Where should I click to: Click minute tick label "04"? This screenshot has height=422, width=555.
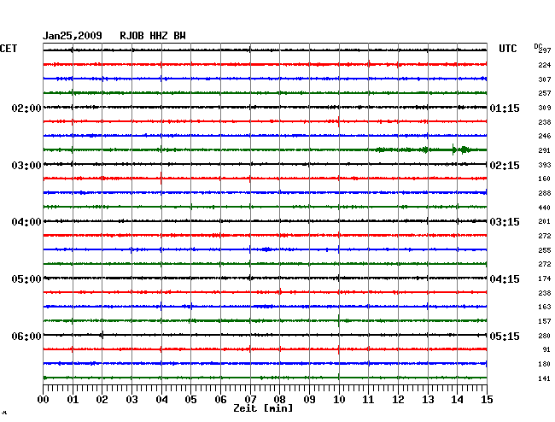[161, 400]
